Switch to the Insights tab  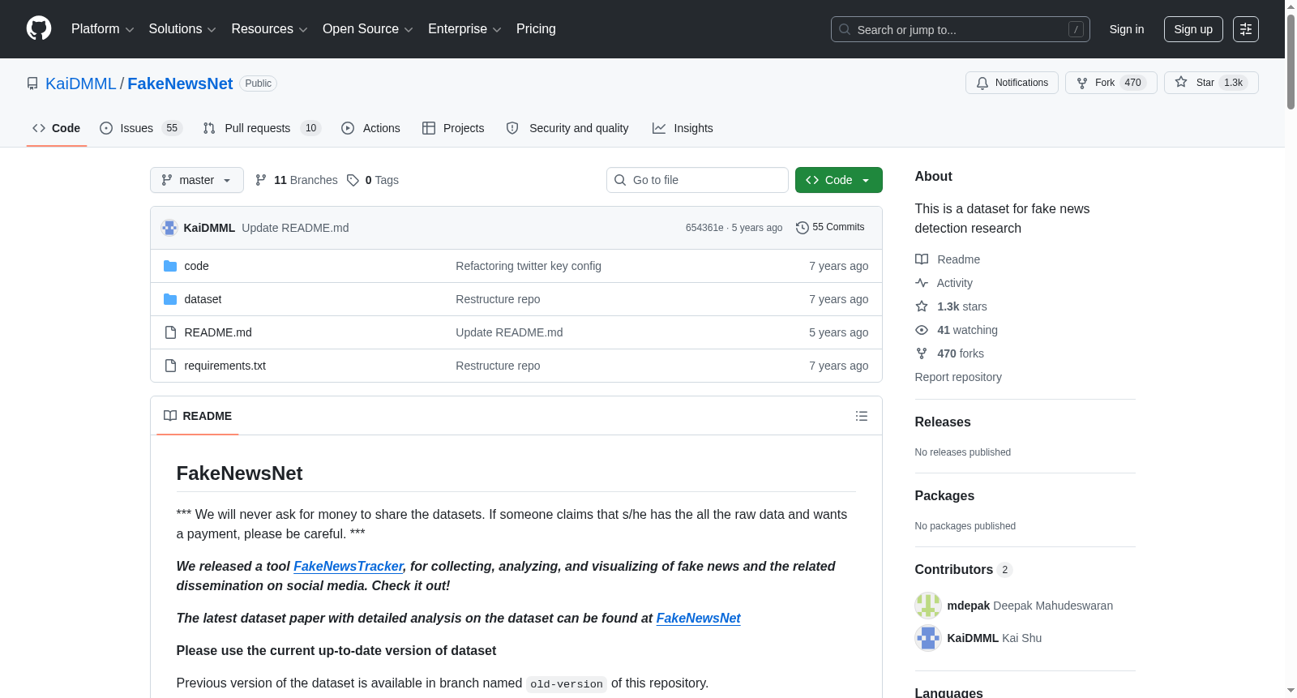click(x=683, y=128)
